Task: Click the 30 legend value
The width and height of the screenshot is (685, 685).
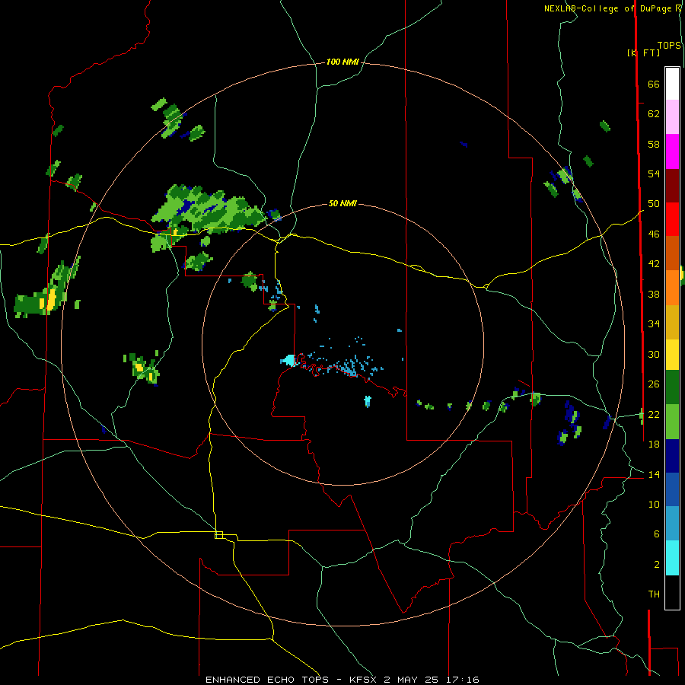Action: 654,354
